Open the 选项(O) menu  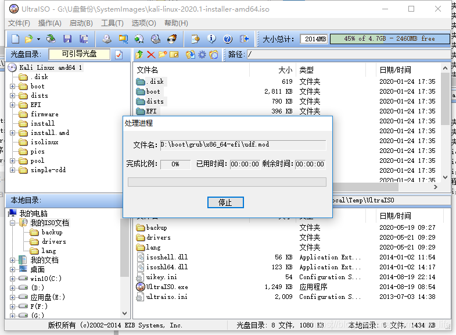143,23
